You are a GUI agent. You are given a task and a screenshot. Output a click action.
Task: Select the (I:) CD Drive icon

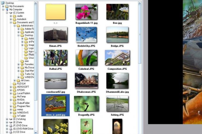[11, 132]
